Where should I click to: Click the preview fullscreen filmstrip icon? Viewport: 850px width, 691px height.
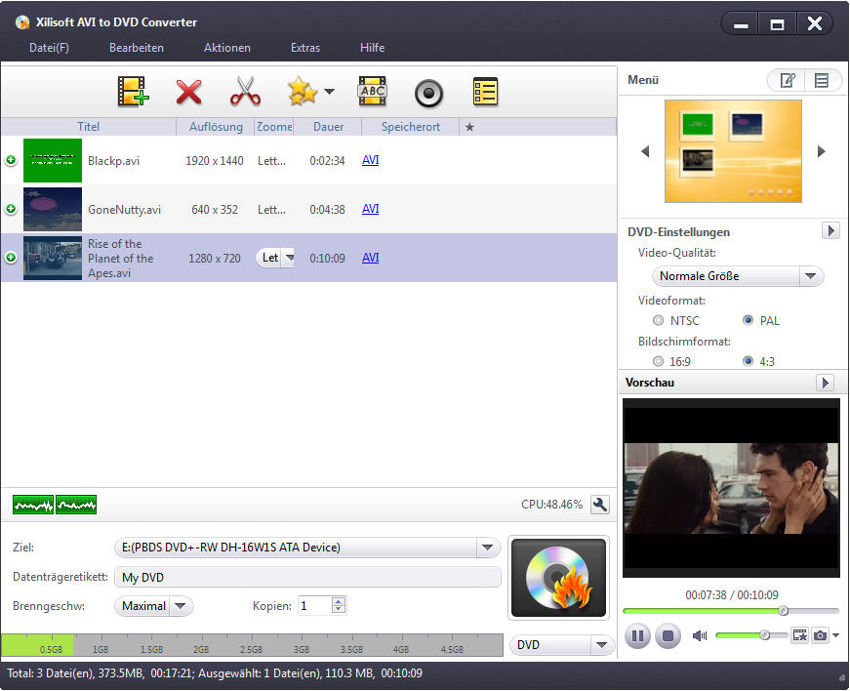click(x=799, y=635)
